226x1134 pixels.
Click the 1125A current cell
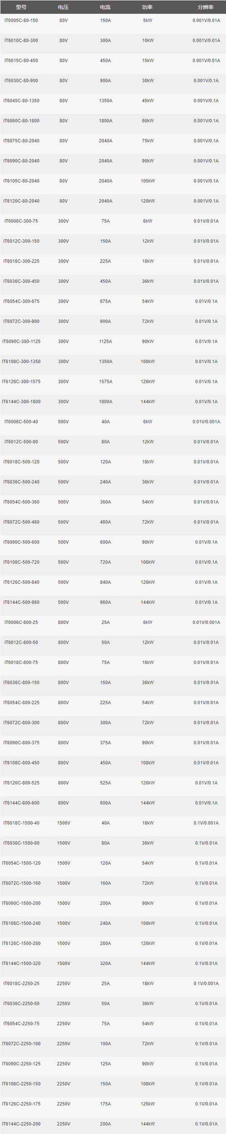coord(105,342)
